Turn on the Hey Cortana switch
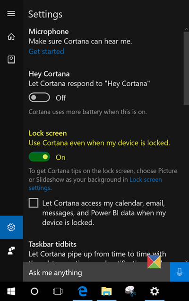The width and height of the screenshot is (189, 301). pos(39,97)
